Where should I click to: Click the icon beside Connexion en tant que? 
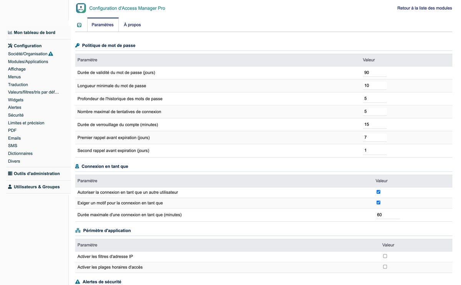point(77,166)
